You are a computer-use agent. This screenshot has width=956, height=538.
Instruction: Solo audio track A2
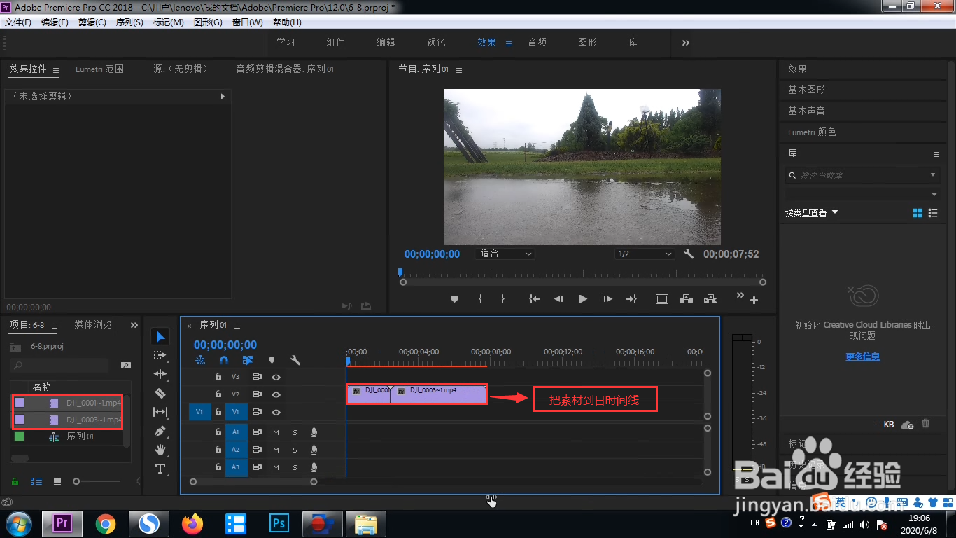click(x=295, y=450)
